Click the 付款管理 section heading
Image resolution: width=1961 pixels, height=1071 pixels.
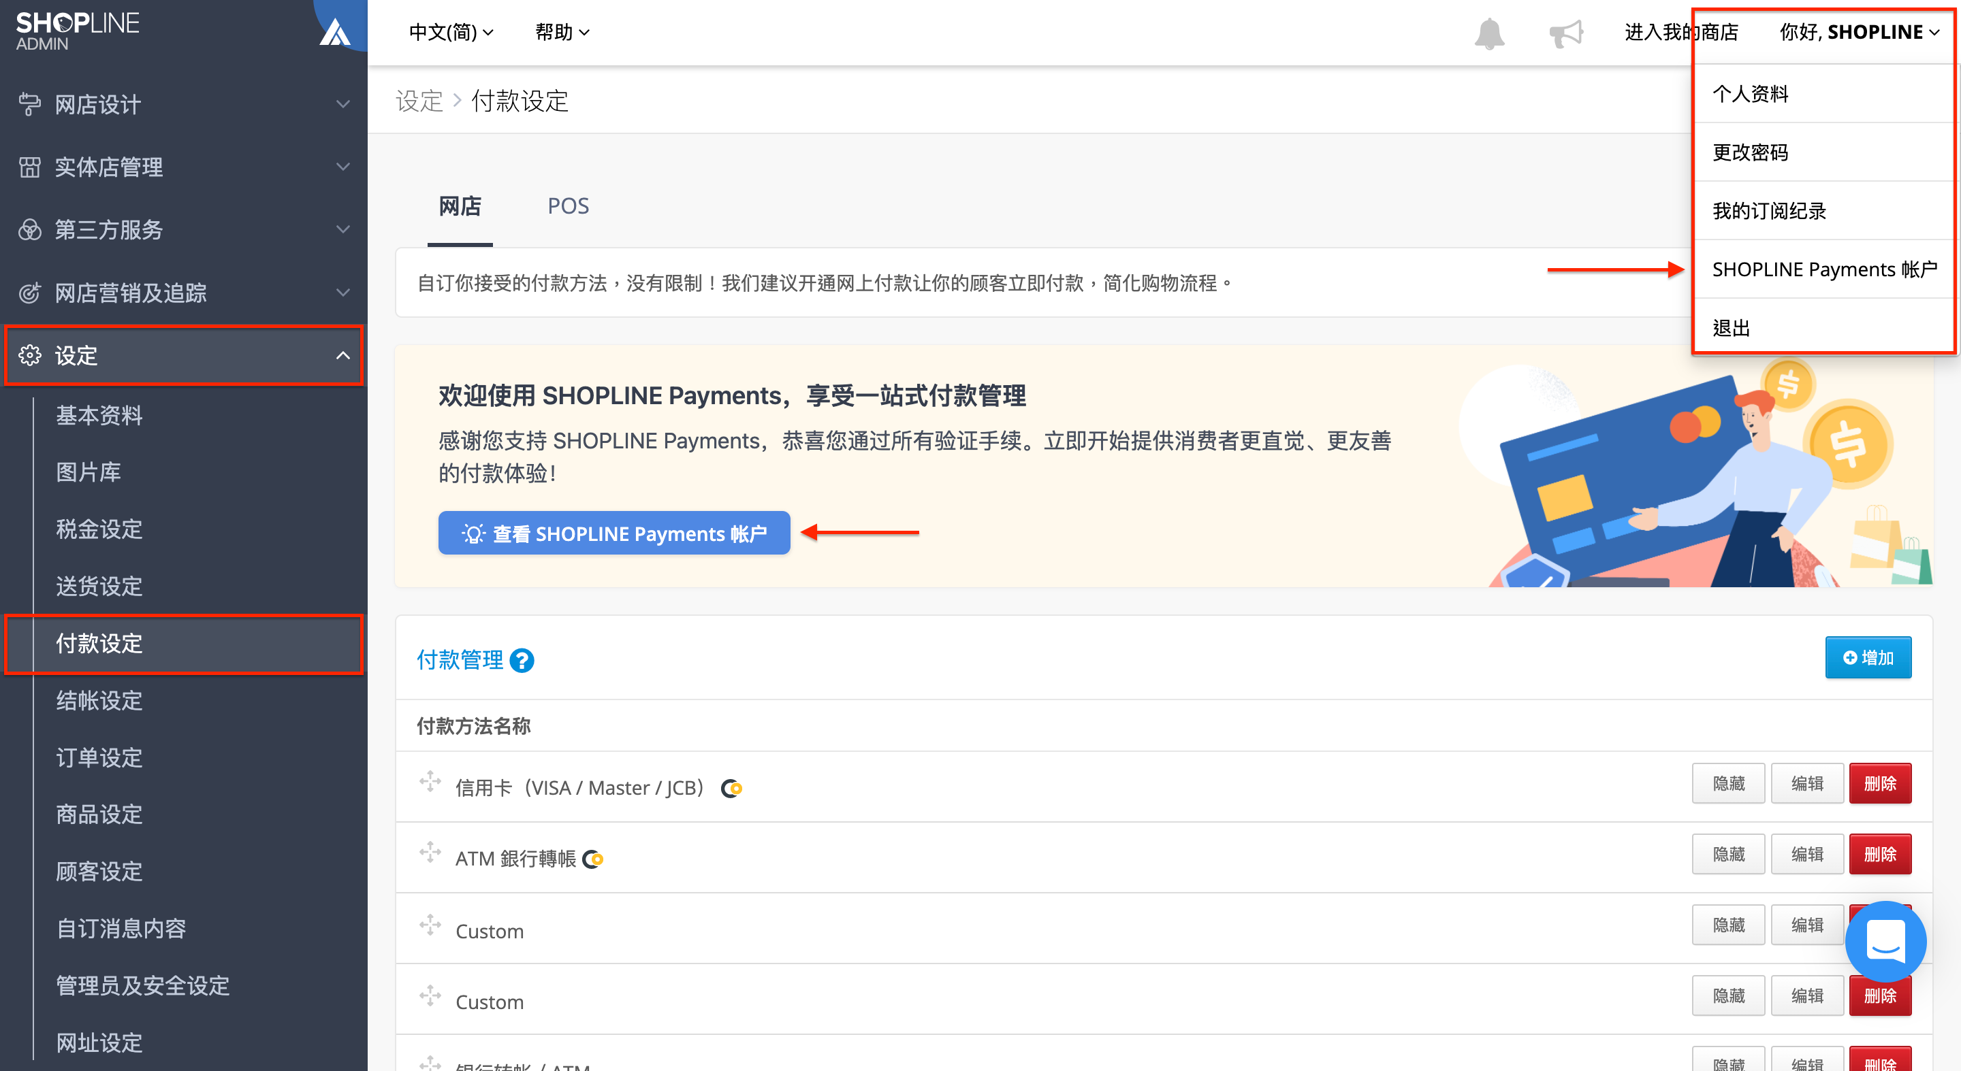460,659
